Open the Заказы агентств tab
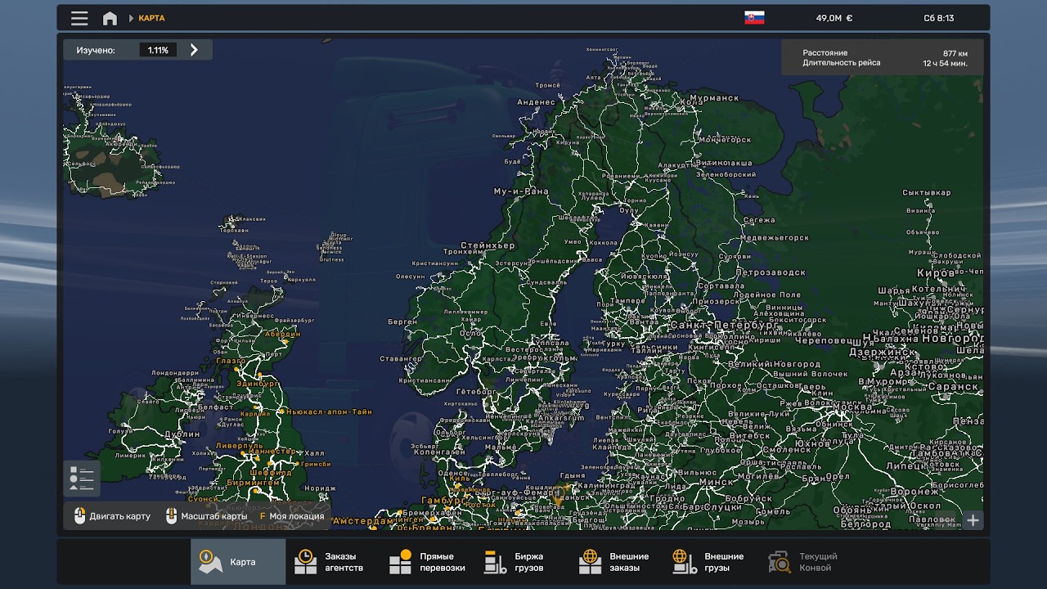Image resolution: width=1047 pixels, height=589 pixels. tap(332, 562)
